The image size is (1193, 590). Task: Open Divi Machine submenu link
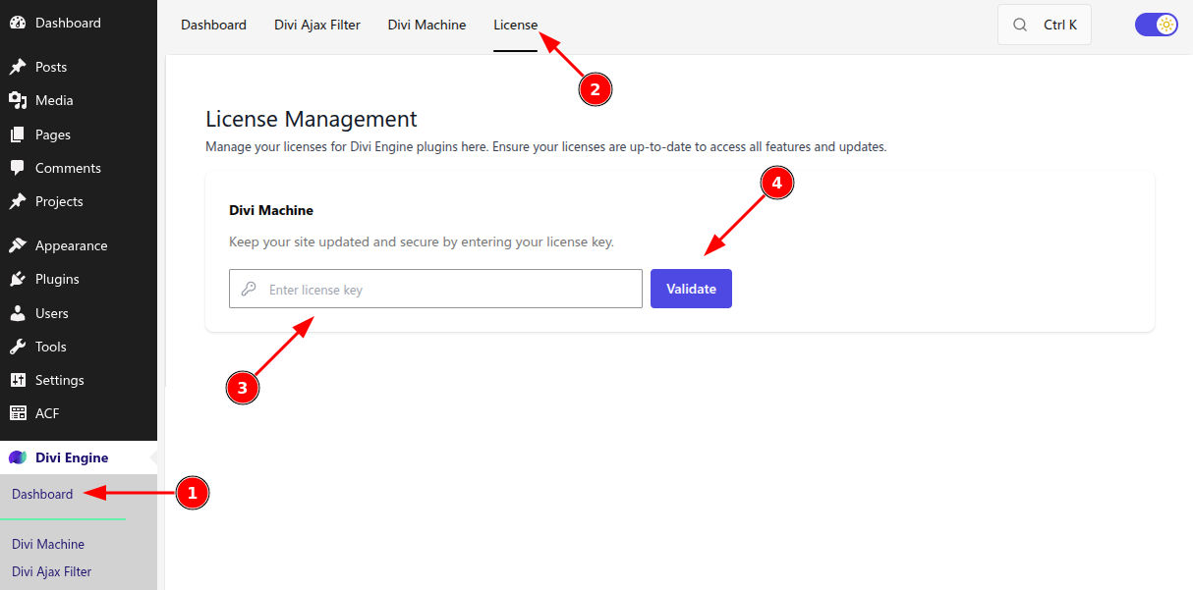[48, 544]
